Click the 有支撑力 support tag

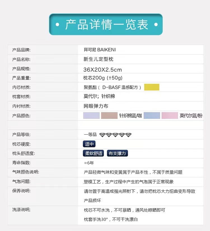(x=117, y=153)
